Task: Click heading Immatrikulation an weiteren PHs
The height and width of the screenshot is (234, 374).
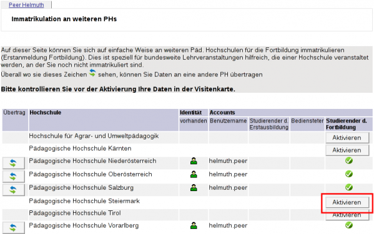Action: [x=64, y=19]
